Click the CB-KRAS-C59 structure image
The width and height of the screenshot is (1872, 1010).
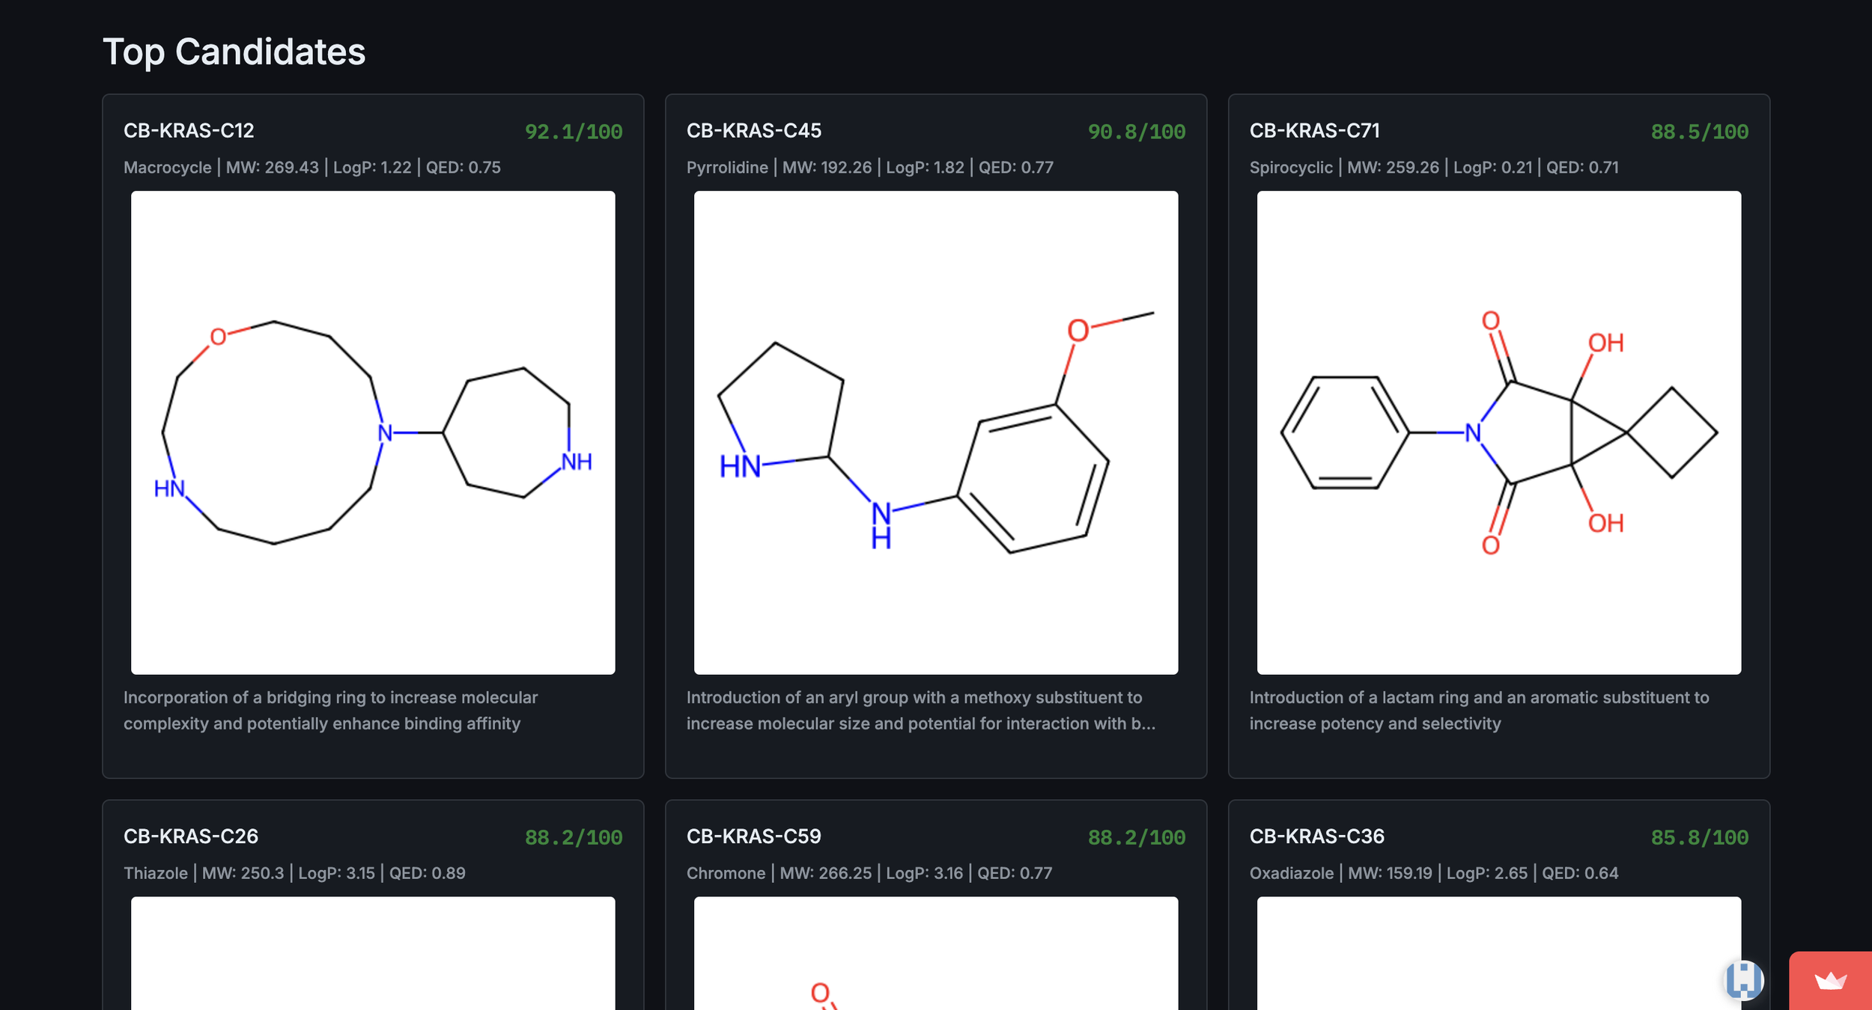(x=936, y=952)
